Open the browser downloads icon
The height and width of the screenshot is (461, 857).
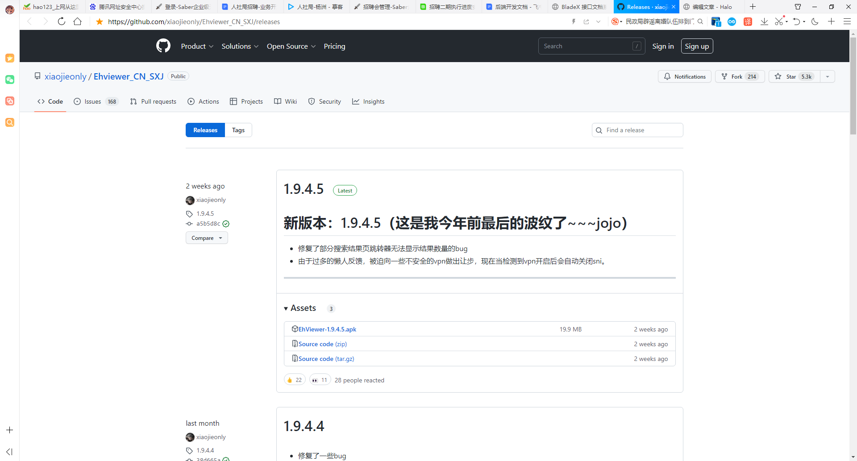[764, 21]
